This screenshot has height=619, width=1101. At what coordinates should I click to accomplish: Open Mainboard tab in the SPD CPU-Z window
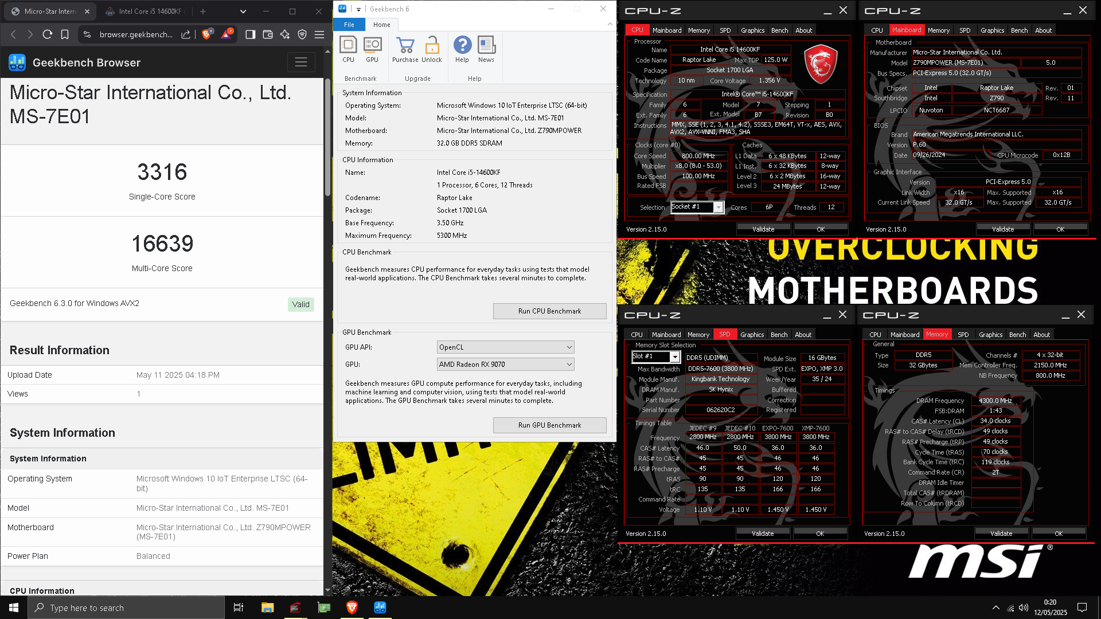point(666,335)
